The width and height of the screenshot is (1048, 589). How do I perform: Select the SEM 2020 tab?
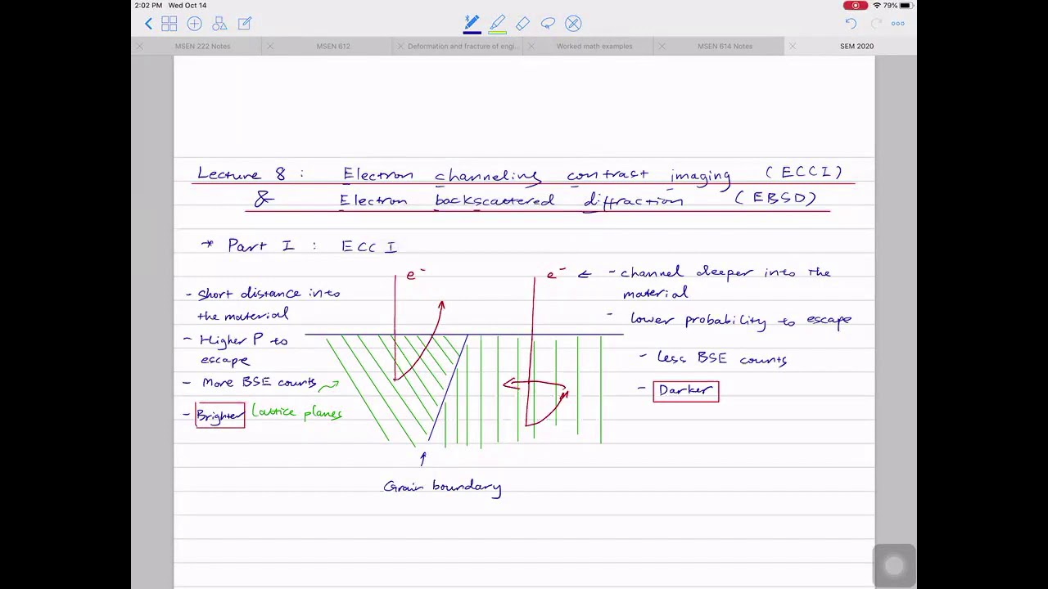coord(856,47)
